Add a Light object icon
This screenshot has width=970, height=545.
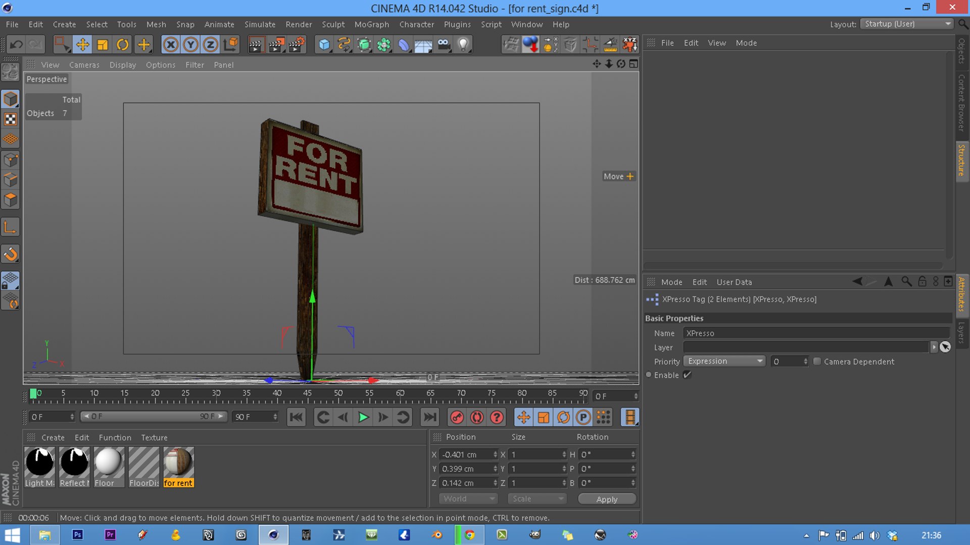coord(463,44)
